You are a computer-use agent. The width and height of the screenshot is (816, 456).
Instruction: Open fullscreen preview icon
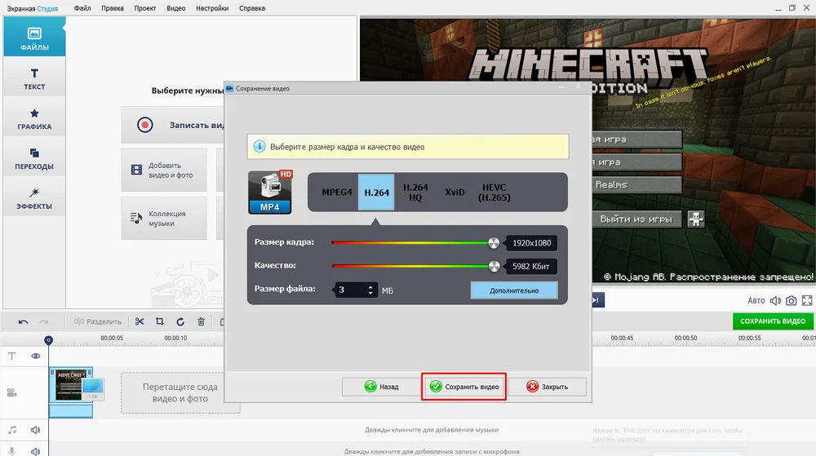click(806, 301)
